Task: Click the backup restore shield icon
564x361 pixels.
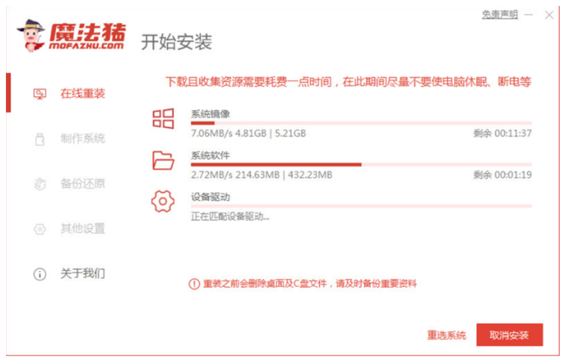Action: (40, 184)
